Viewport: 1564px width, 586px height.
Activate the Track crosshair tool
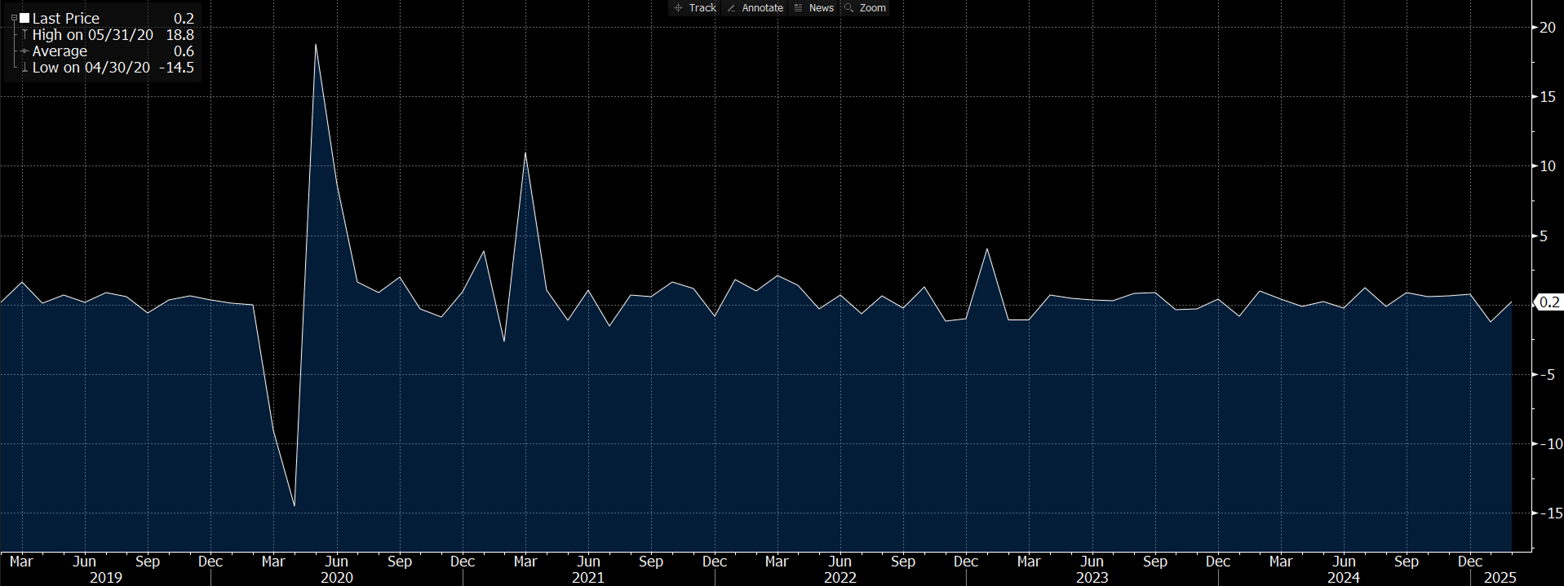click(694, 8)
